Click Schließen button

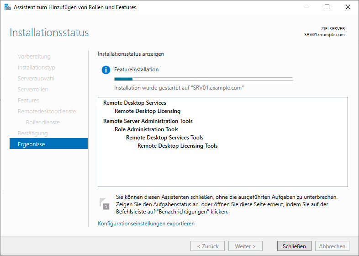click(294, 246)
